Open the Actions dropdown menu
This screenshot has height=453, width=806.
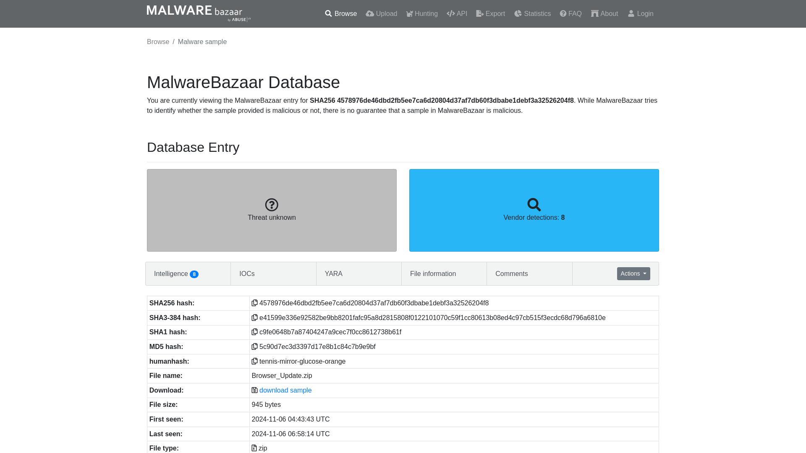pyautogui.click(x=633, y=273)
